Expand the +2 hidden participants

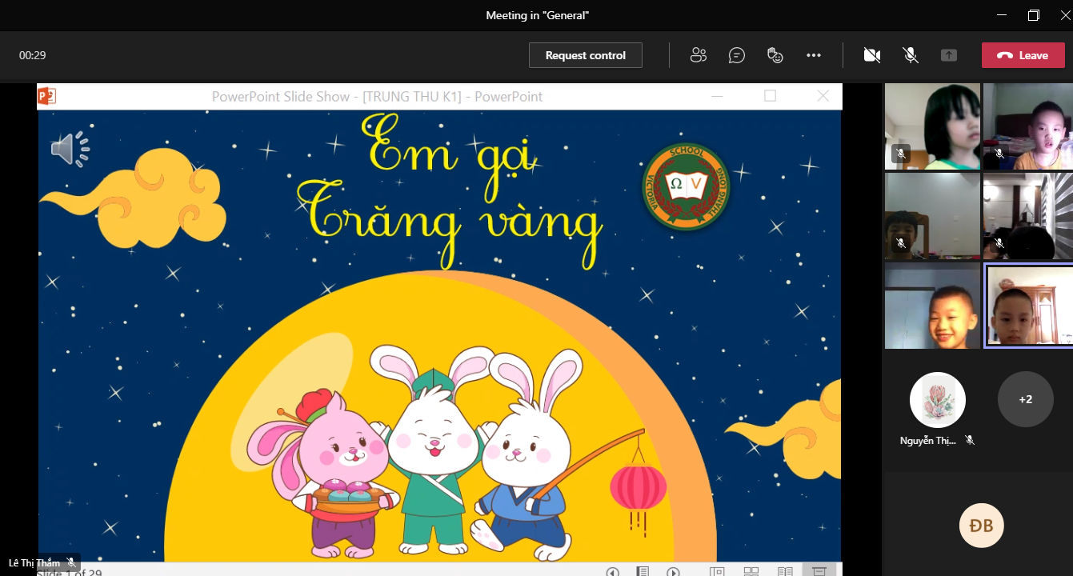point(1025,399)
